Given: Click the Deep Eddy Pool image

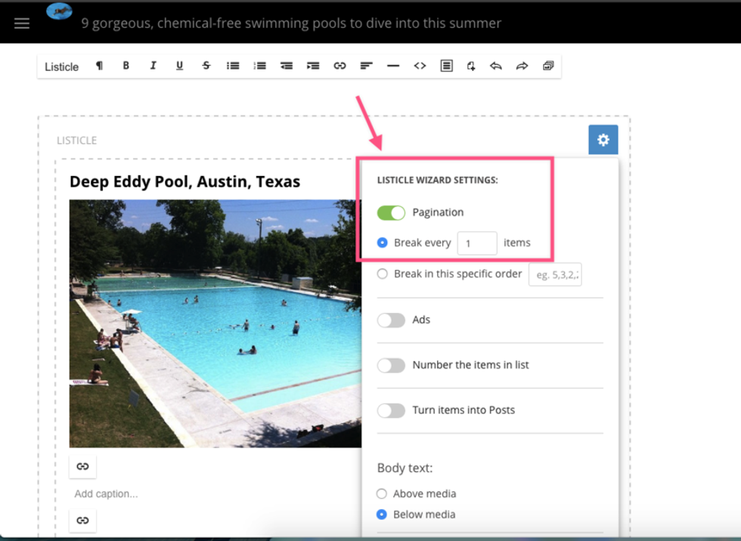Looking at the screenshot, I should pos(215,323).
